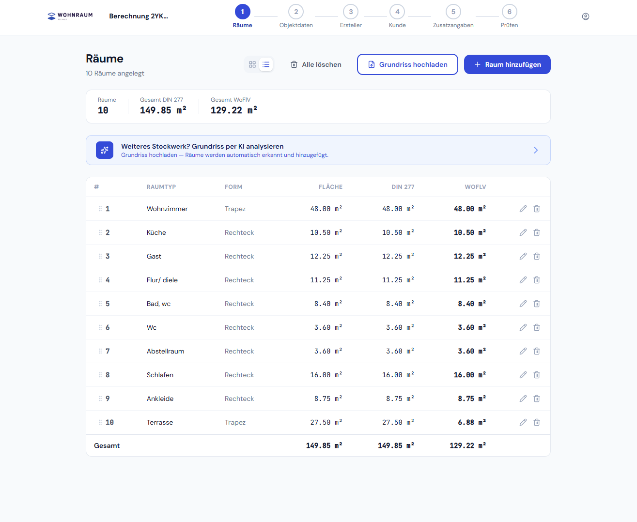Edit the Bad, wc room entry
The image size is (637, 522).
click(x=523, y=304)
